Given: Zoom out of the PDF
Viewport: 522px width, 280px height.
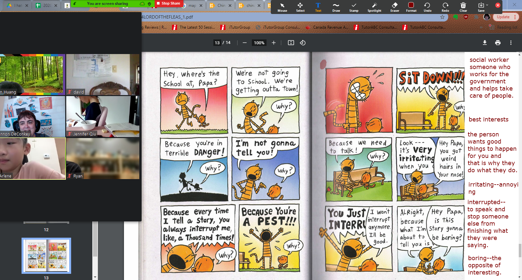Looking at the screenshot, I should 245,43.
